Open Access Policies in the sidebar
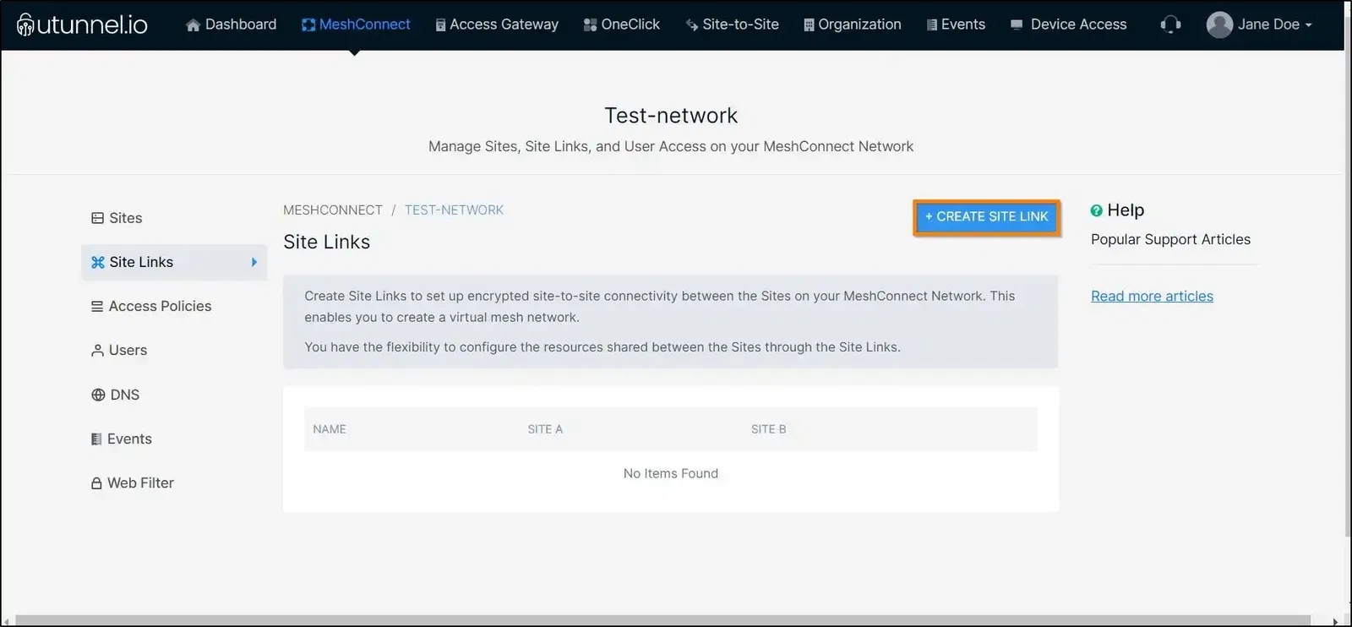 pyautogui.click(x=174, y=307)
